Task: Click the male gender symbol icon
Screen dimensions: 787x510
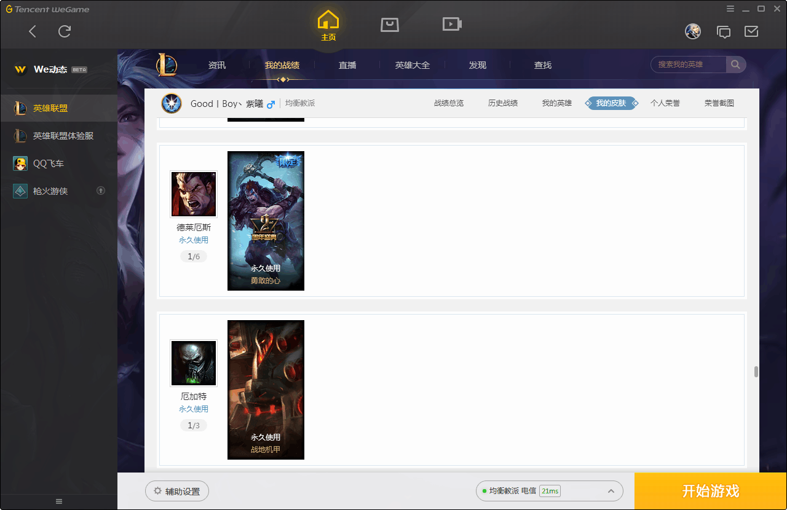Action: [271, 104]
